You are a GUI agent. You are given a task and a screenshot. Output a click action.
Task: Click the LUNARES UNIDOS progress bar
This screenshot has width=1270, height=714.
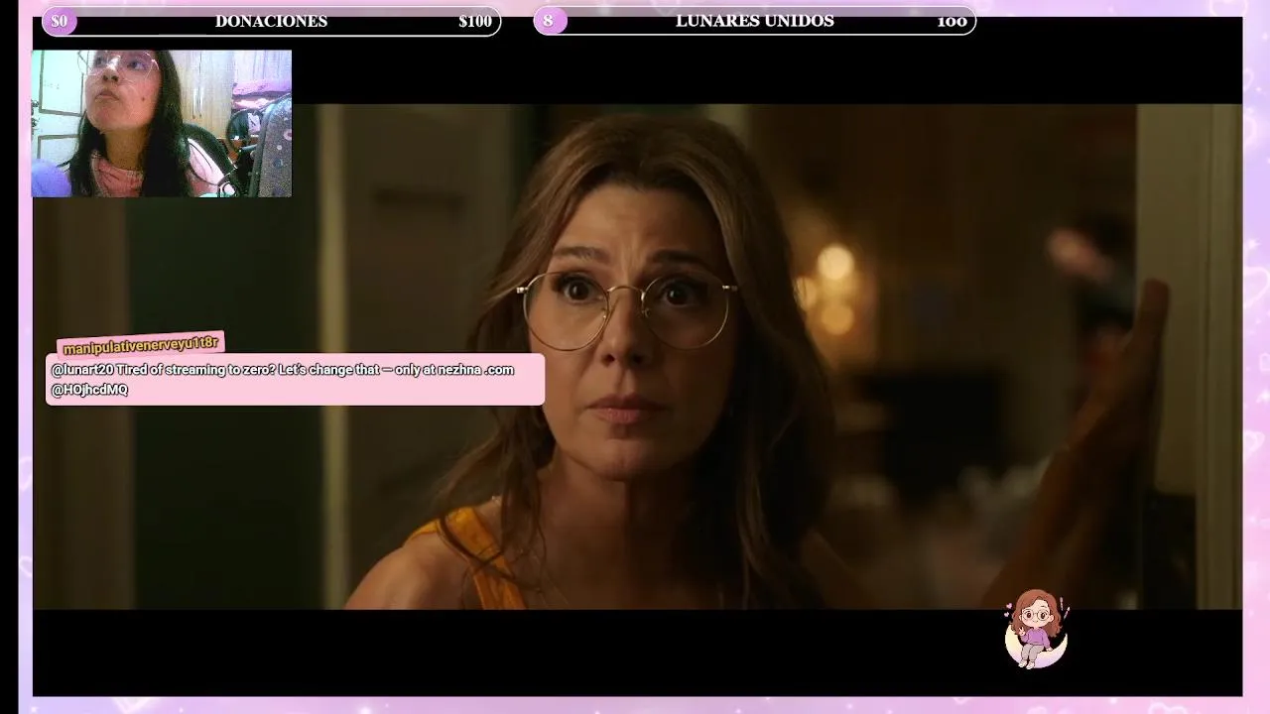[x=755, y=21]
